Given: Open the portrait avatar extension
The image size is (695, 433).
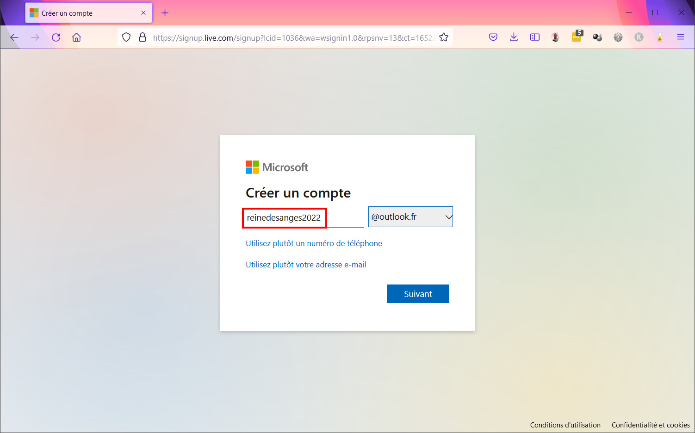Looking at the screenshot, I should click(x=556, y=37).
